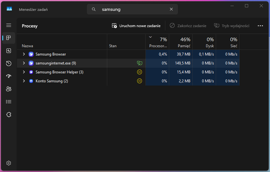Expand the Samsung Browser Helper (3) group
The height and width of the screenshot is (172, 270).
24,72
